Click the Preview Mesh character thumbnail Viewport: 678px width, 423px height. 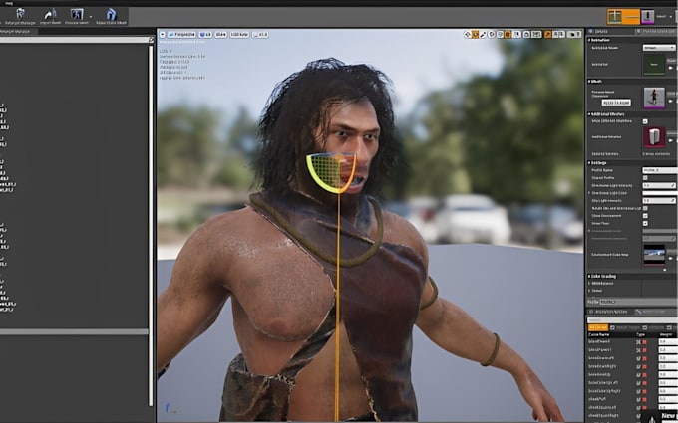coord(654,98)
